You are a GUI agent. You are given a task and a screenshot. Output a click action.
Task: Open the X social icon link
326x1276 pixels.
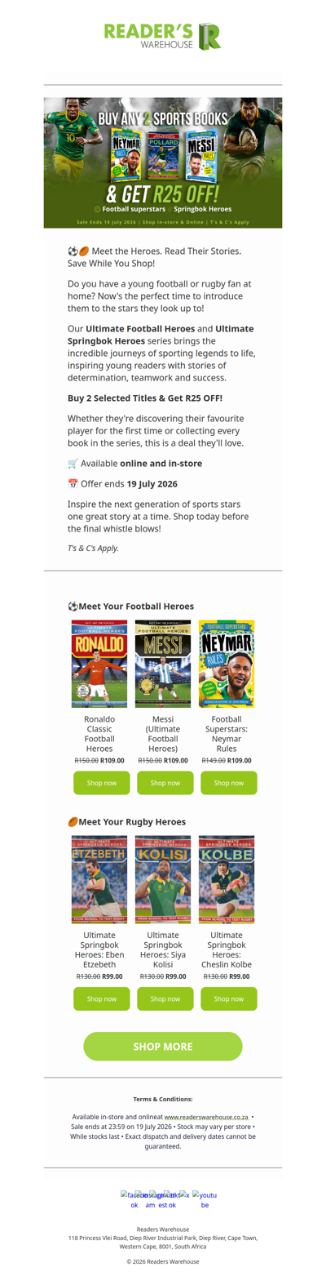(x=185, y=1195)
